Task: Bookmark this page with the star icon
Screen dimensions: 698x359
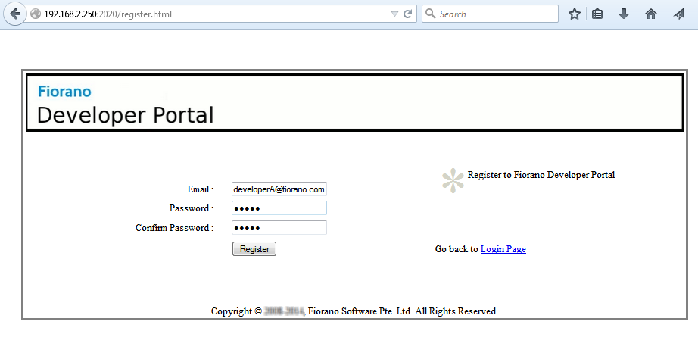Action: (x=575, y=14)
